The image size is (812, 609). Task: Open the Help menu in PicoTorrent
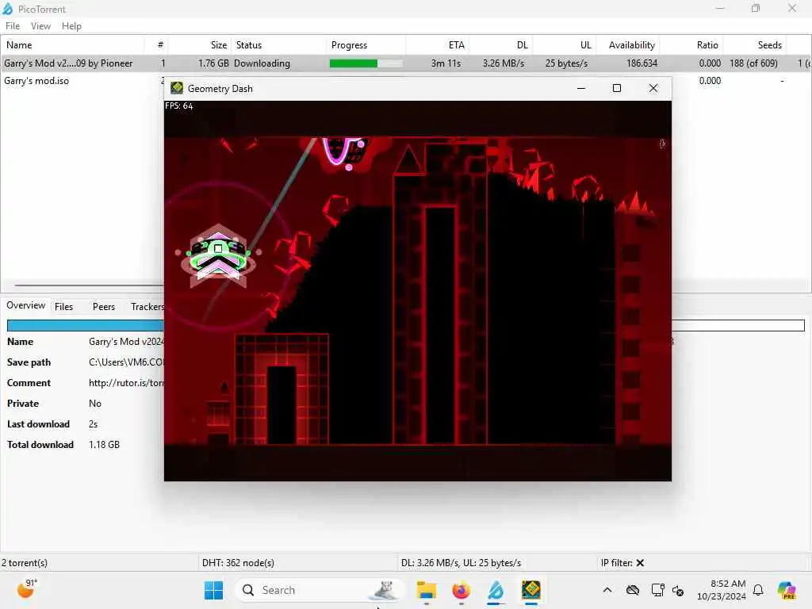71,26
